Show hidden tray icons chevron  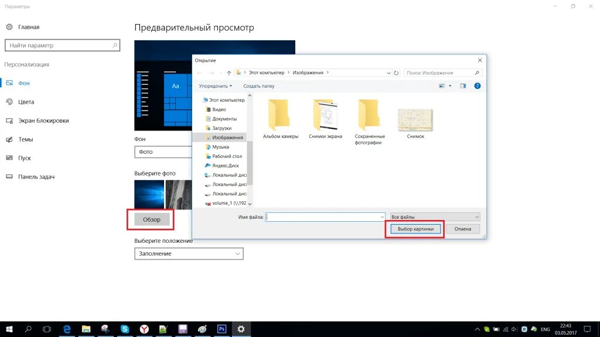(x=477, y=329)
